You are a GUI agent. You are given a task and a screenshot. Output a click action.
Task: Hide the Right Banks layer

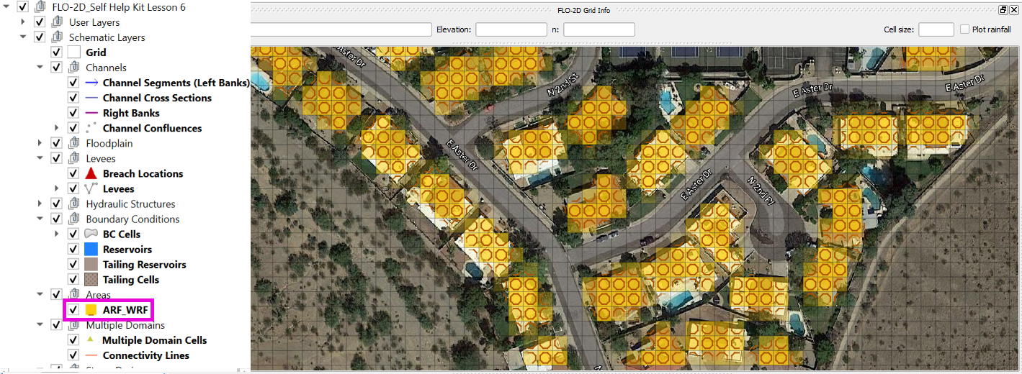(x=73, y=113)
